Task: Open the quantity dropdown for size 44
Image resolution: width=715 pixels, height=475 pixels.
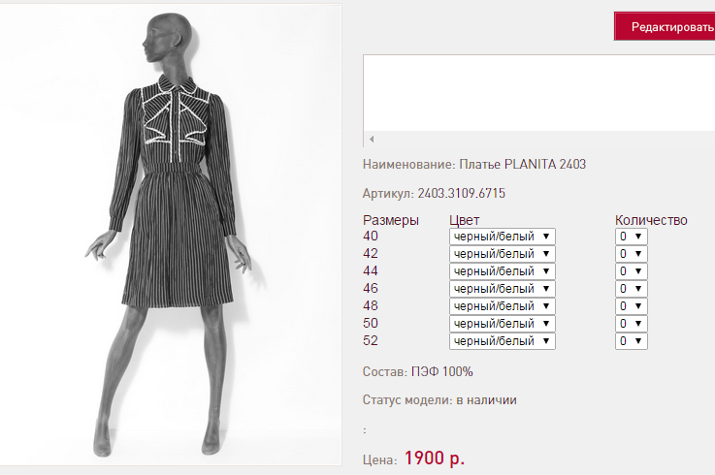Action: pyautogui.click(x=632, y=271)
